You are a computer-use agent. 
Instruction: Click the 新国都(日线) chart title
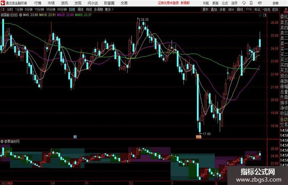[x=9, y=15]
